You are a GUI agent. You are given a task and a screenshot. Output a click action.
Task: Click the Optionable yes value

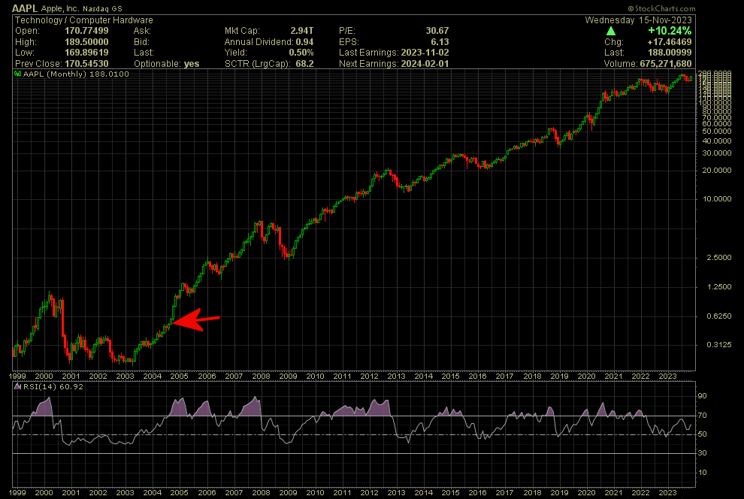pyautogui.click(x=191, y=64)
